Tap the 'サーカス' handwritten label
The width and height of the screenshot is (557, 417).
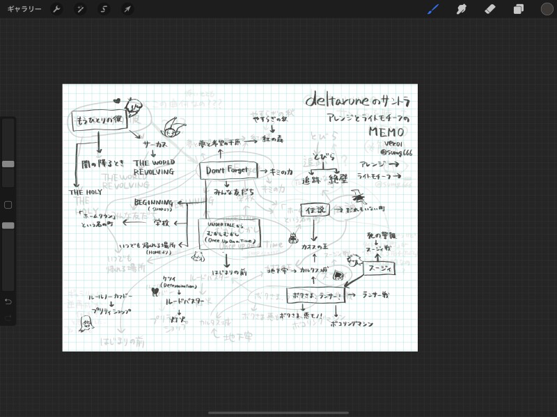coord(155,144)
